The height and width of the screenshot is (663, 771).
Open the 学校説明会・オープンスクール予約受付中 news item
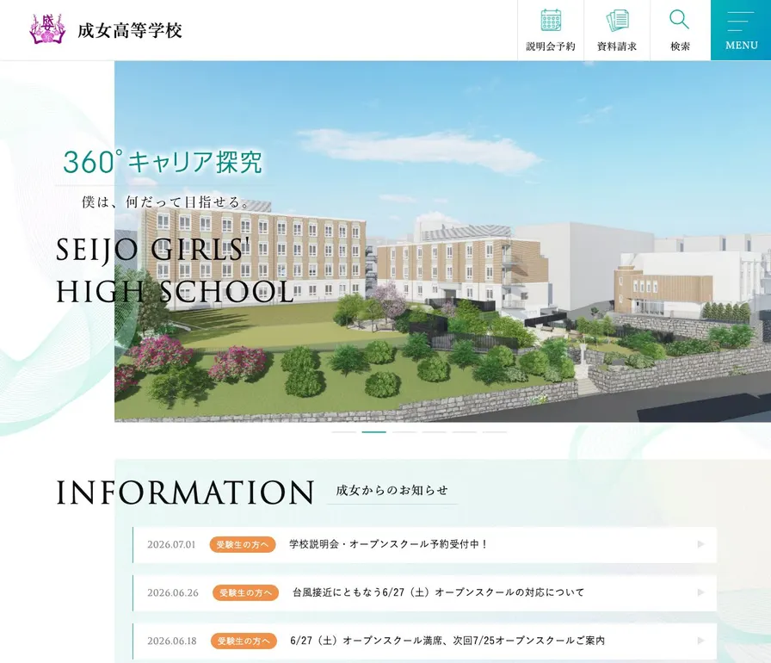click(x=425, y=544)
